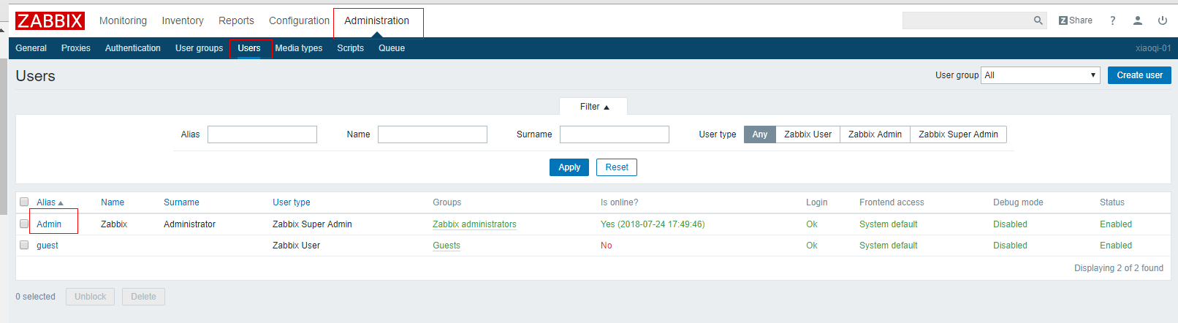Go to Scripts submenu

(350, 48)
